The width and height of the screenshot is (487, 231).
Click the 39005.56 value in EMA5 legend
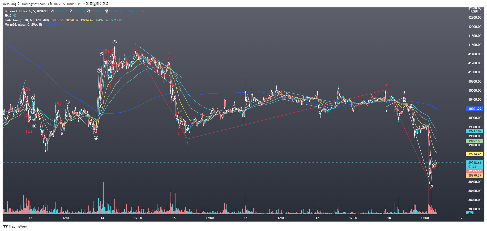pyautogui.click(x=57, y=20)
